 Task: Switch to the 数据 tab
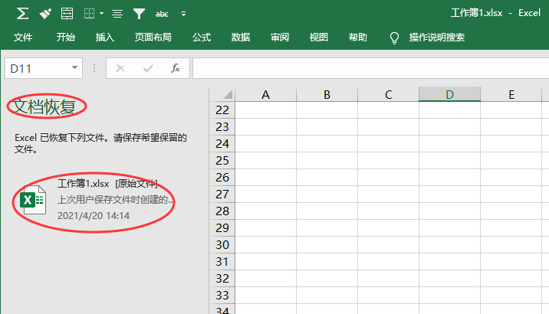click(x=241, y=37)
